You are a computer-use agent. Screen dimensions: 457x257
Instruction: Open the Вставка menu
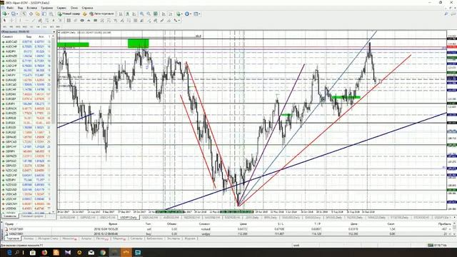click(31, 8)
